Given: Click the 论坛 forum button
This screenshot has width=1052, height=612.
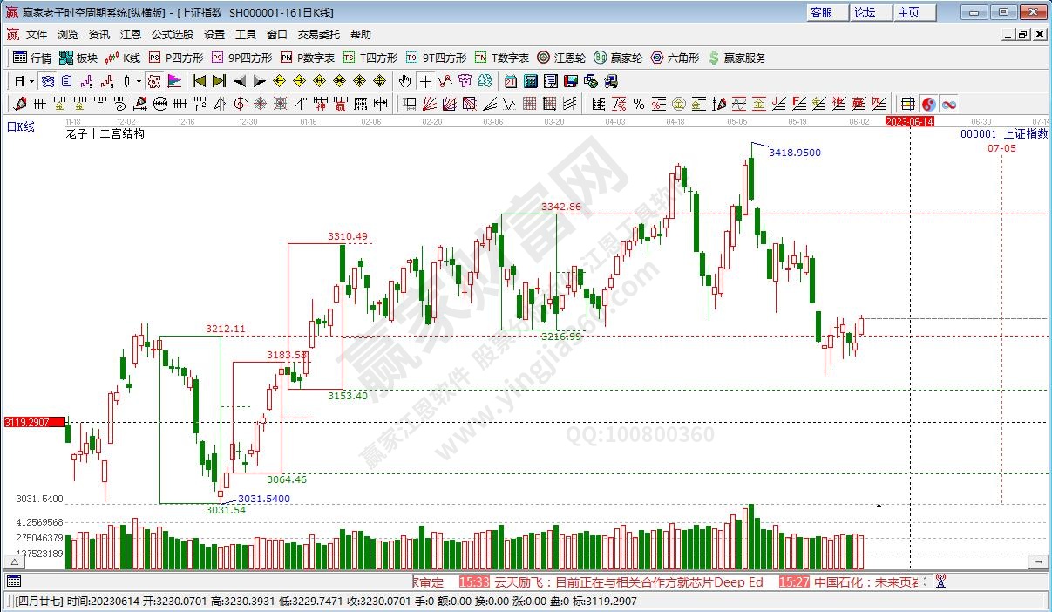Looking at the screenshot, I should [x=865, y=12].
